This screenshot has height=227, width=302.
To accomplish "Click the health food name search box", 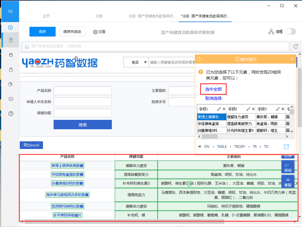I will coord(172,62).
